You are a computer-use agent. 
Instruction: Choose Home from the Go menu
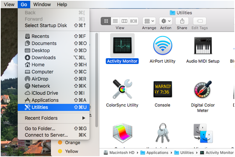click(x=54, y=65)
